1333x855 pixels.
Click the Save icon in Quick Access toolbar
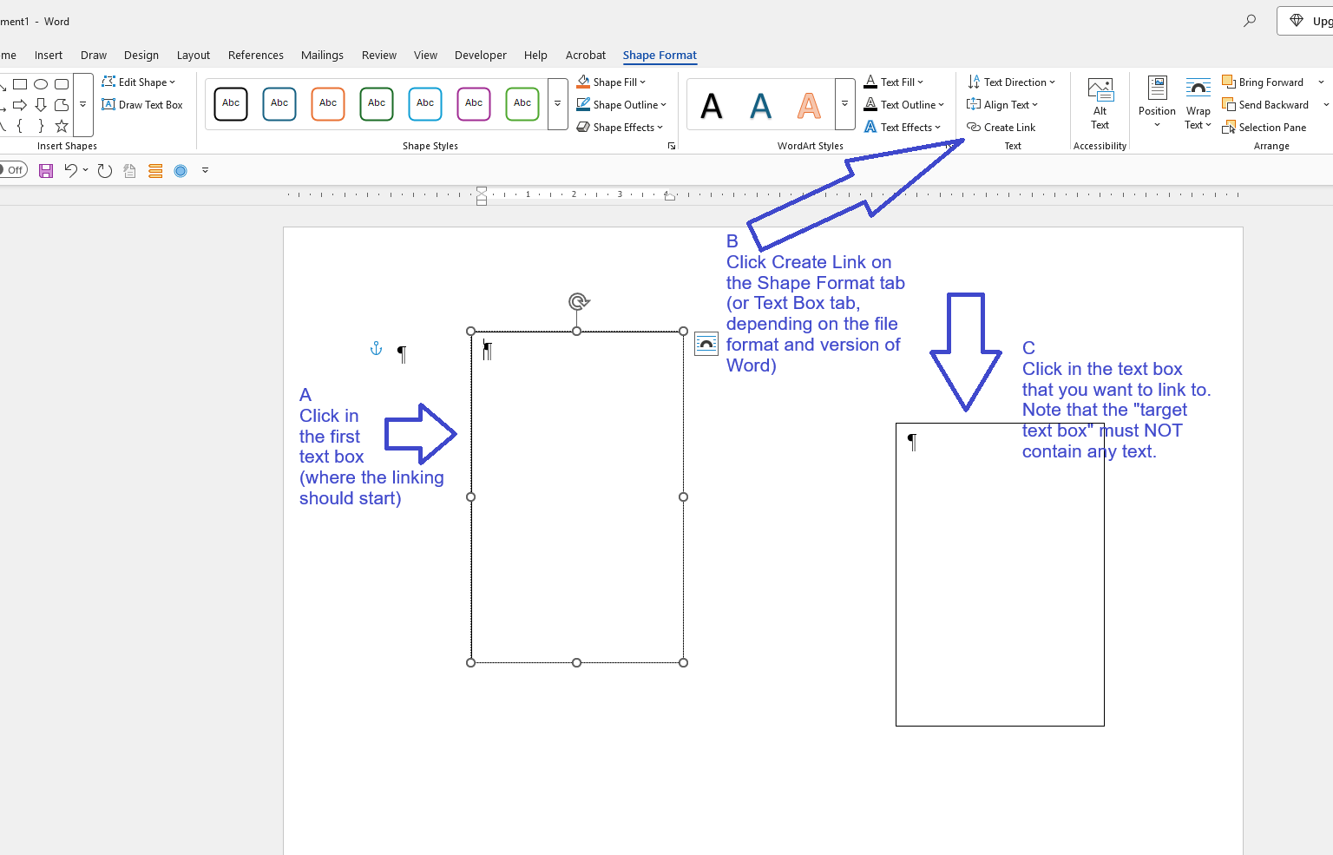point(46,171)
